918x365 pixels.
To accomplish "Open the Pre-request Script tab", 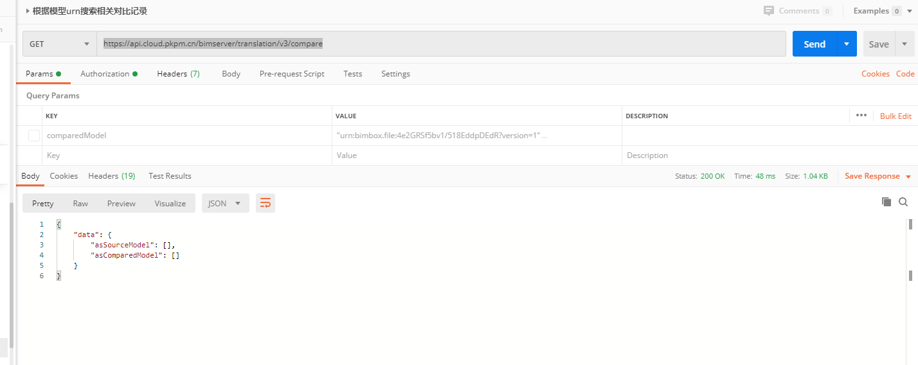I will pyautogui.click(x=292, y=74).
